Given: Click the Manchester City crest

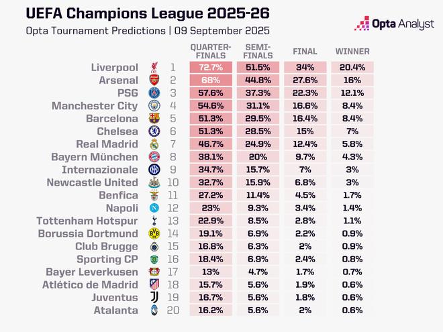Looking at the screenshot, I should 153,106.
